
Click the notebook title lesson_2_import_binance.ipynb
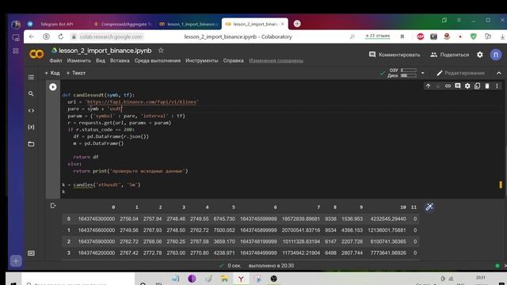click(x=105, y=51)
